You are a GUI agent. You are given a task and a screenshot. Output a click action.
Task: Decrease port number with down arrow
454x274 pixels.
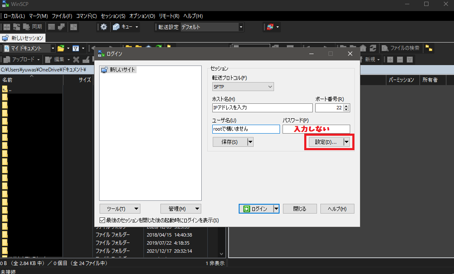[x=346, y=109]
